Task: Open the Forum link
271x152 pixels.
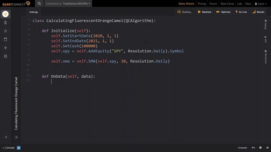Action: click(x=213, y=4)
